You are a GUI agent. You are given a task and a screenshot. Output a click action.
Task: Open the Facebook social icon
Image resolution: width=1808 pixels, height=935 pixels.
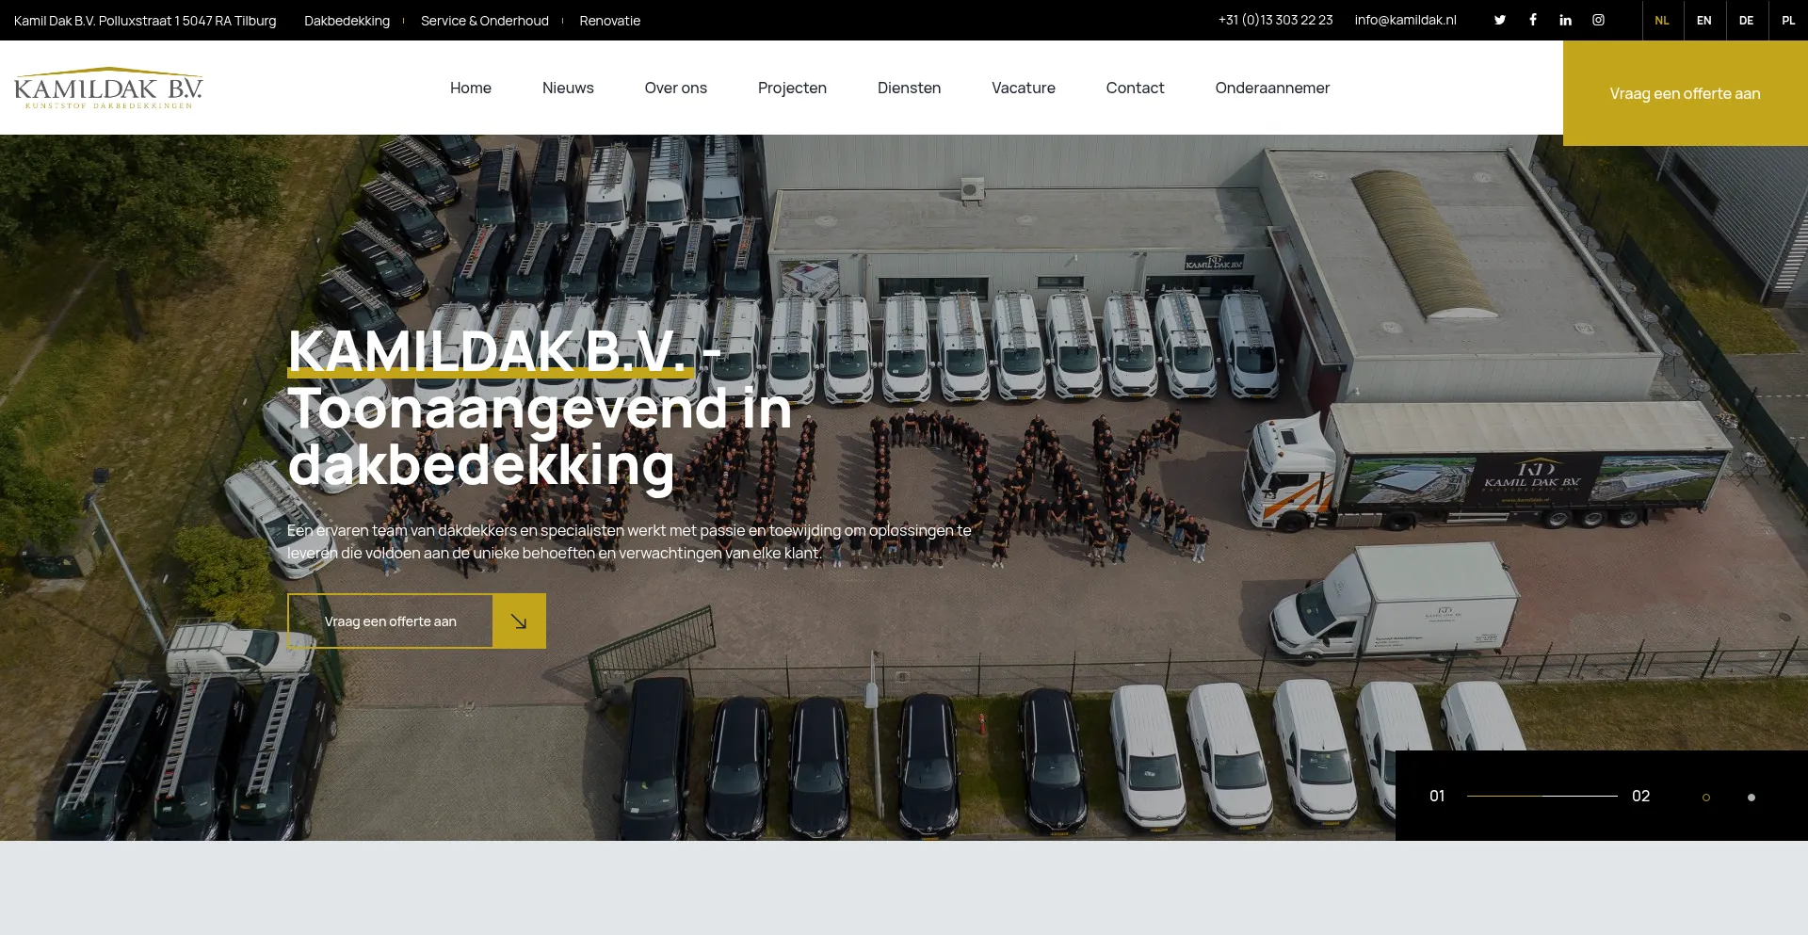click(x=1533, y=20)
